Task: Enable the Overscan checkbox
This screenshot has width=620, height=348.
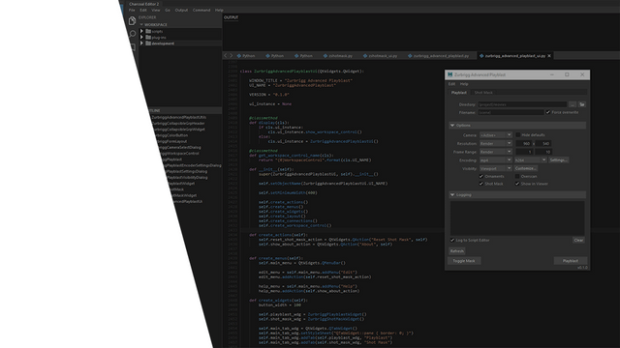Action: pyautogui.click(x=517, y=176)
